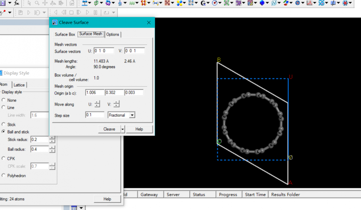The height and width of the screenshot is (210, 361).
Task: Click the Step size input field
Action: coord(95,115)
